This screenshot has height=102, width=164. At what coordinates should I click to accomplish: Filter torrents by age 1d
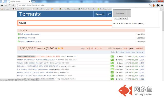pyautogui.click(x=87, y=48)
